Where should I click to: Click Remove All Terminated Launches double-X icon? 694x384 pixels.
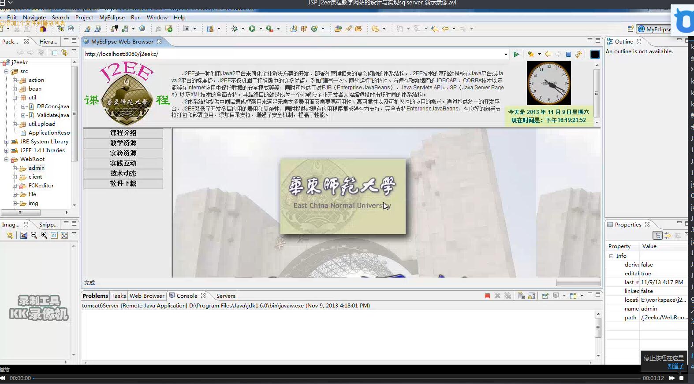click(x=508, y=296)
